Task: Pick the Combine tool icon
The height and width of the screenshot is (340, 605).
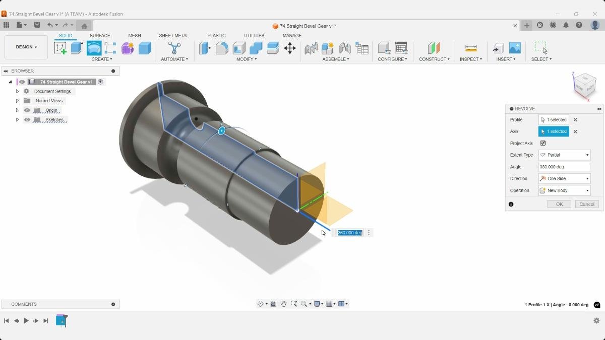Action: click(256, 48)
